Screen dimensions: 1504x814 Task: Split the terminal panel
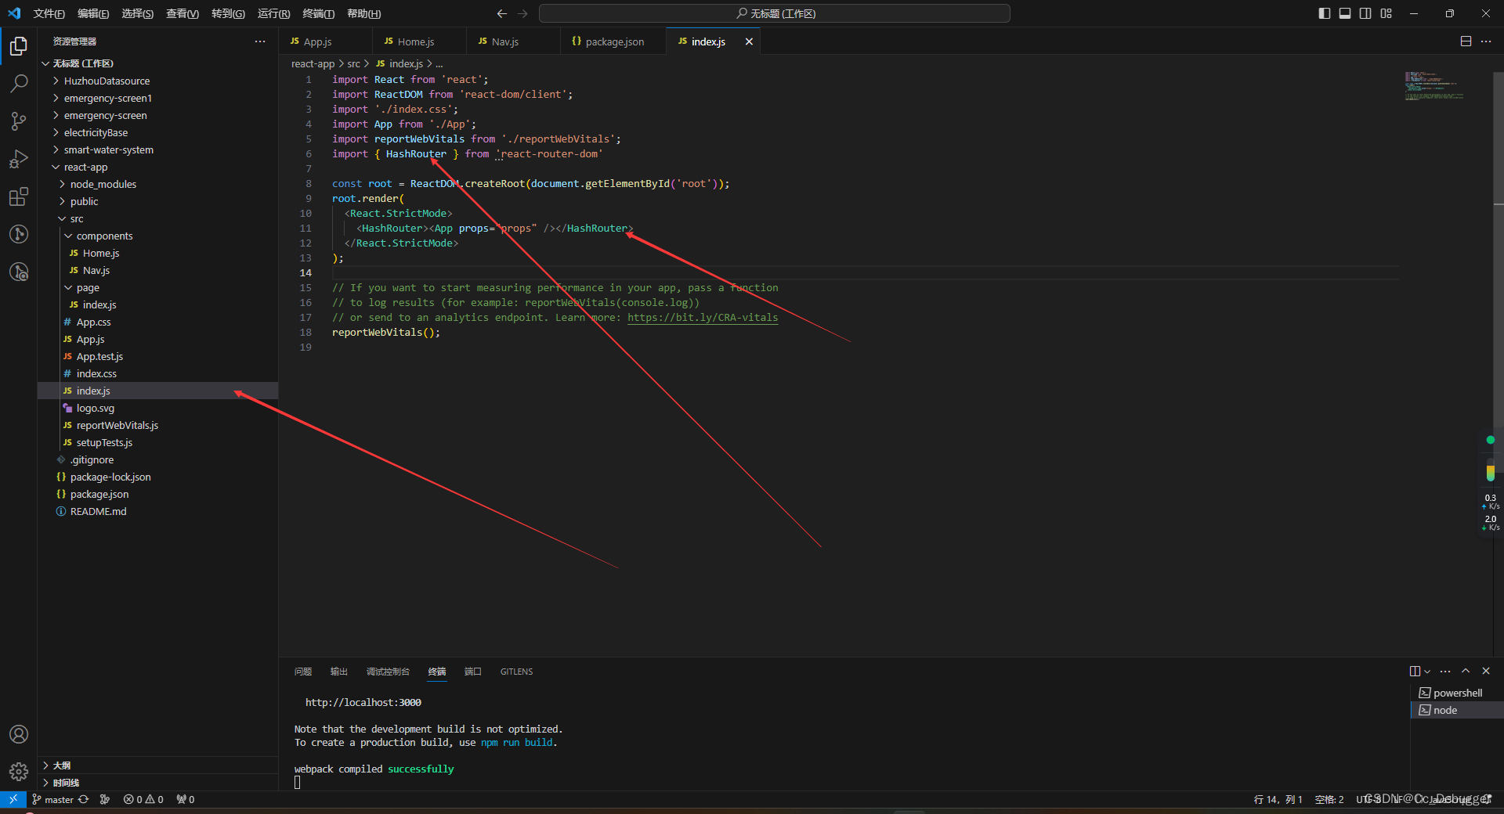tap(1415, 671)
